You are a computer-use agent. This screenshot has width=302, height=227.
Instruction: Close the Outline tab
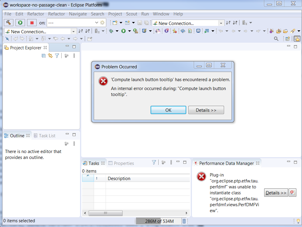coord(28,135)
